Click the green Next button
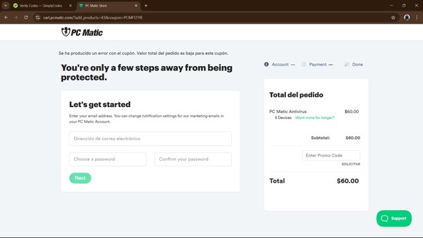Screen dimensions: 423x238 coord(80,178)
